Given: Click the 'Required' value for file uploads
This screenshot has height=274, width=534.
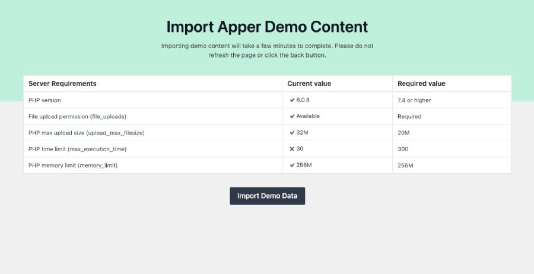Looking at the screenshot, I should coord(409,116).
